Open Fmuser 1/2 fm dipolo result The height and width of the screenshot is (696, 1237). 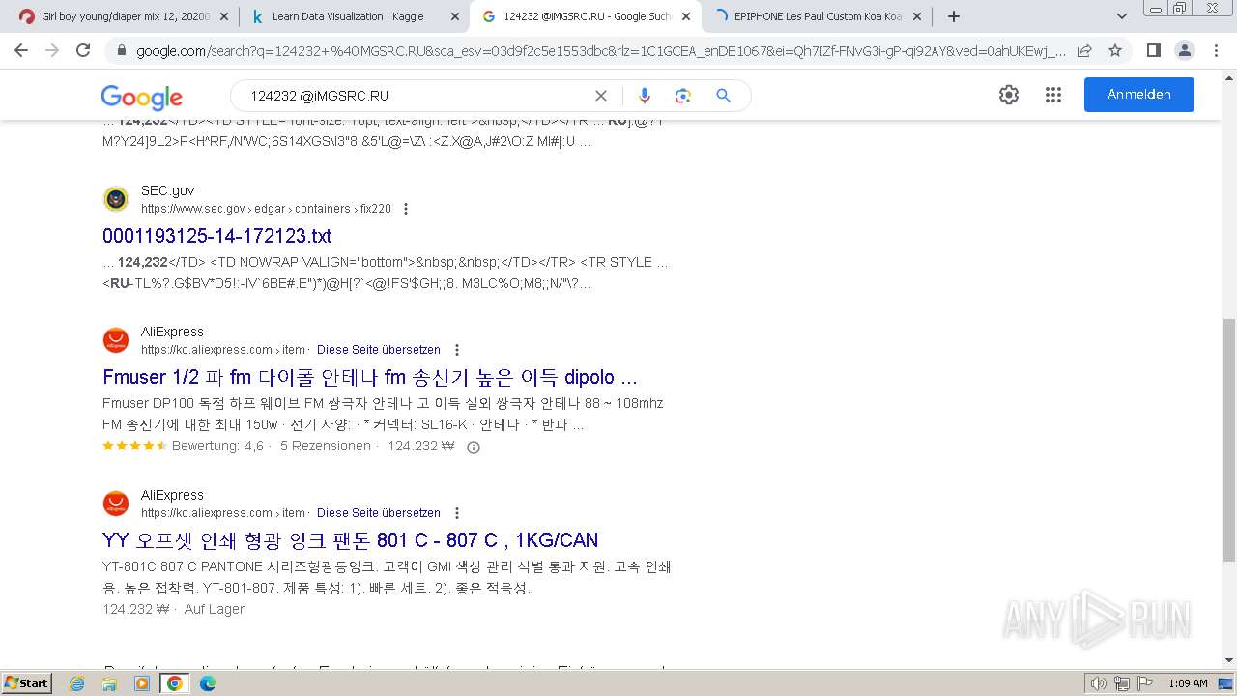370,377
